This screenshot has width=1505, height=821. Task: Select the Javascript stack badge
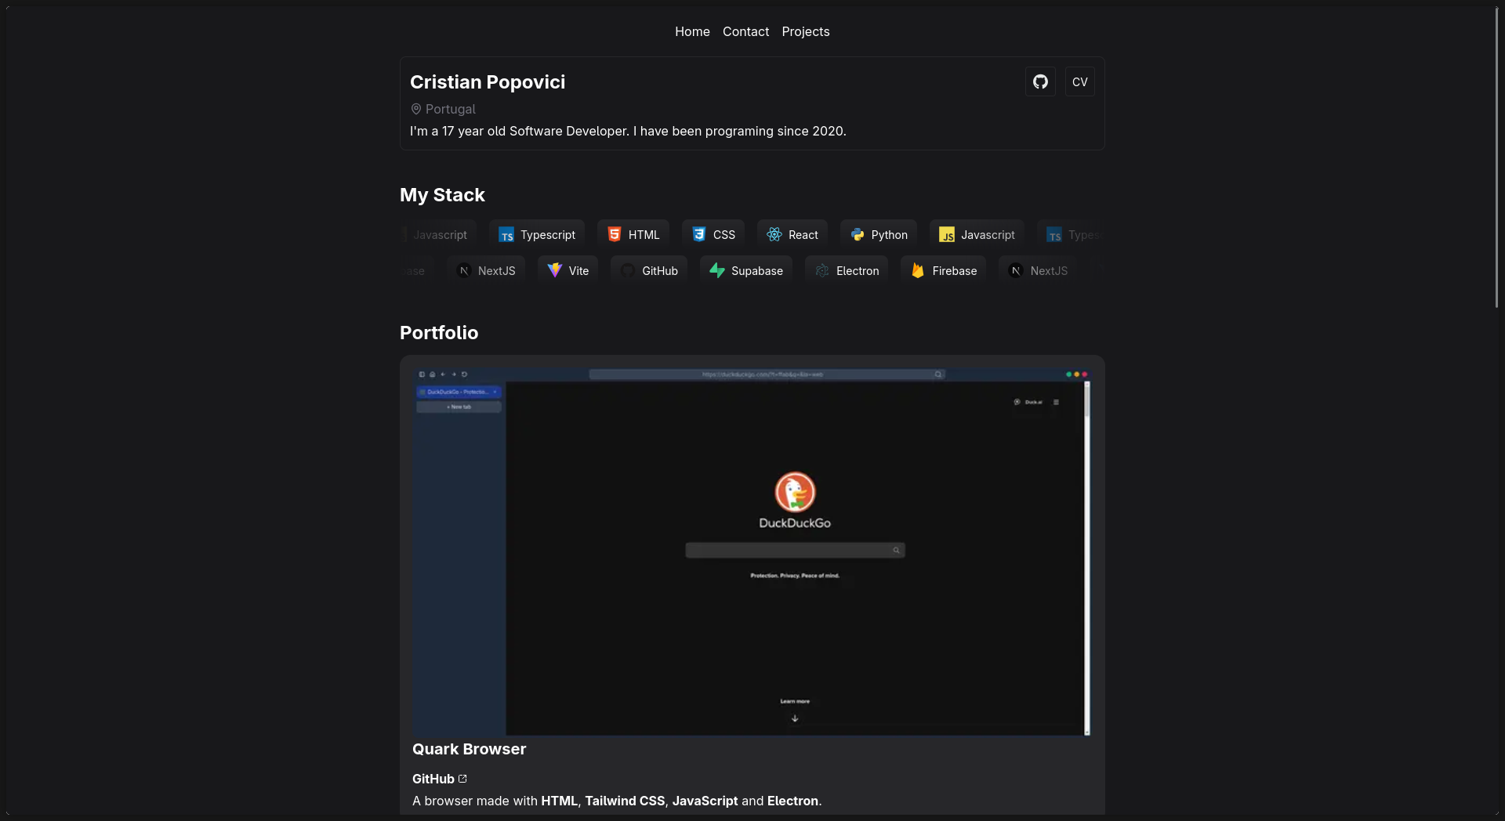click(x=976, y=233)
